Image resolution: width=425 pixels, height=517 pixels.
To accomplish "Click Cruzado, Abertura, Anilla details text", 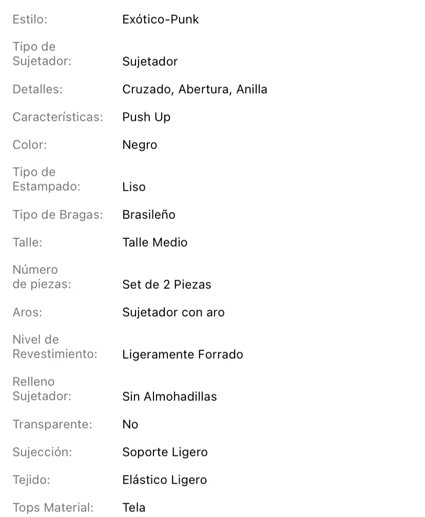I will pyautogui.click(x=195, y=89).
